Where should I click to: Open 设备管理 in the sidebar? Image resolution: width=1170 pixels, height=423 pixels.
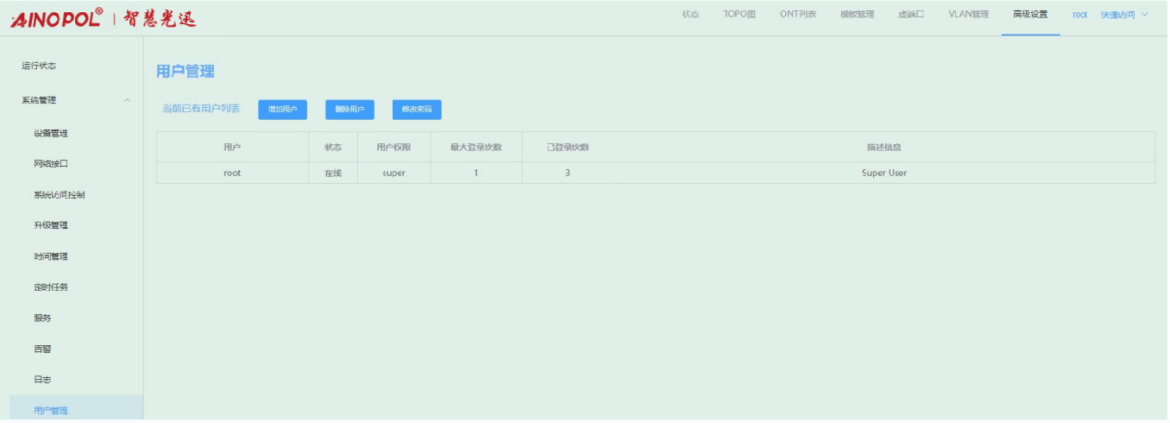51,133
